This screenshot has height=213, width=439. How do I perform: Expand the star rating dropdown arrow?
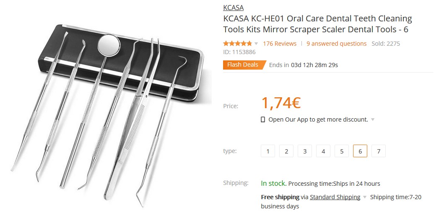point(256,44)
